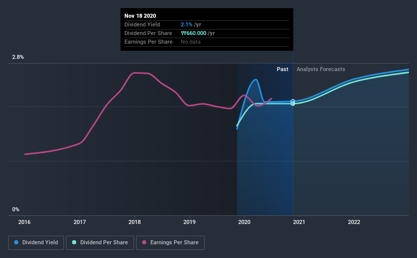Click the 2020 x-axis year label
417x258 pixels.
(x=244, y=222)
